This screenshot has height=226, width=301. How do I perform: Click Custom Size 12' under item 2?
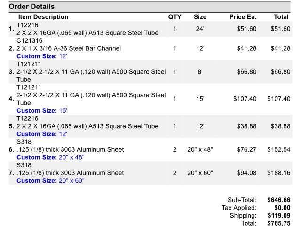pos(42,56)
